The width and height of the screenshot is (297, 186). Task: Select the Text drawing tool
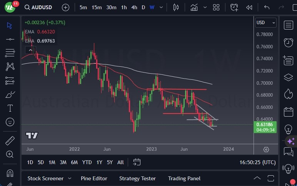[x=10, y=108]
